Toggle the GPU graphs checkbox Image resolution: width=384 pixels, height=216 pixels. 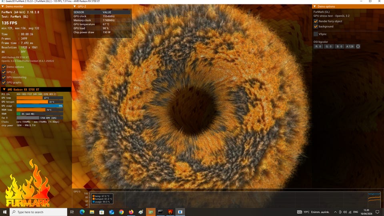click(x=4, y=82)
